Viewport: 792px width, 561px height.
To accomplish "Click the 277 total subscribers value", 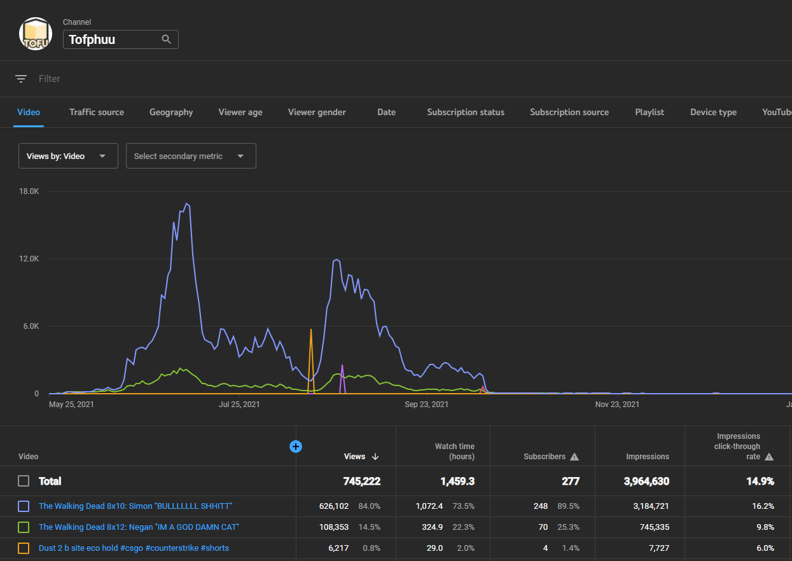I will click(571, 481).
